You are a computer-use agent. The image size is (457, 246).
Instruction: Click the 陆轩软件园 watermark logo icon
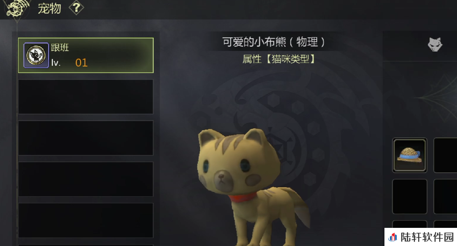tap(393, 237)
